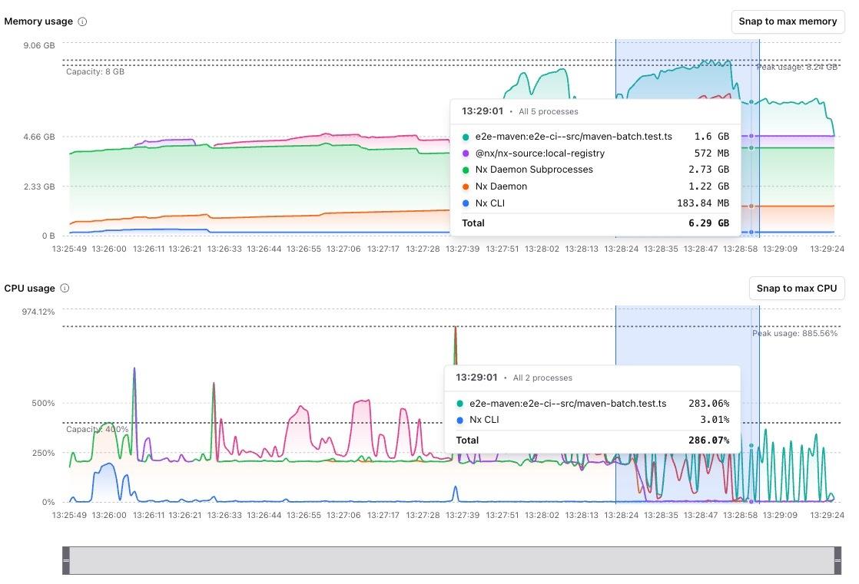Click the blue dot beside Nx CLI memory entry
Image resolution: width=859 pixels, height=584 pixels.
[464, 203]
